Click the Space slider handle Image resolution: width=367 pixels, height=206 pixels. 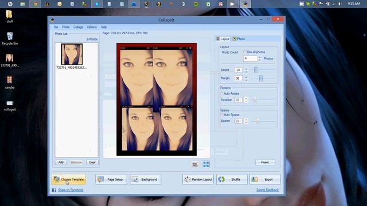[x=256, y=70]
